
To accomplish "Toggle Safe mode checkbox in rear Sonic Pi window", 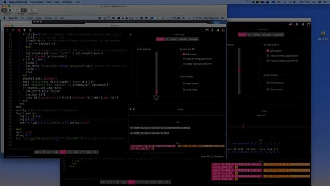I will click(268, 51).
